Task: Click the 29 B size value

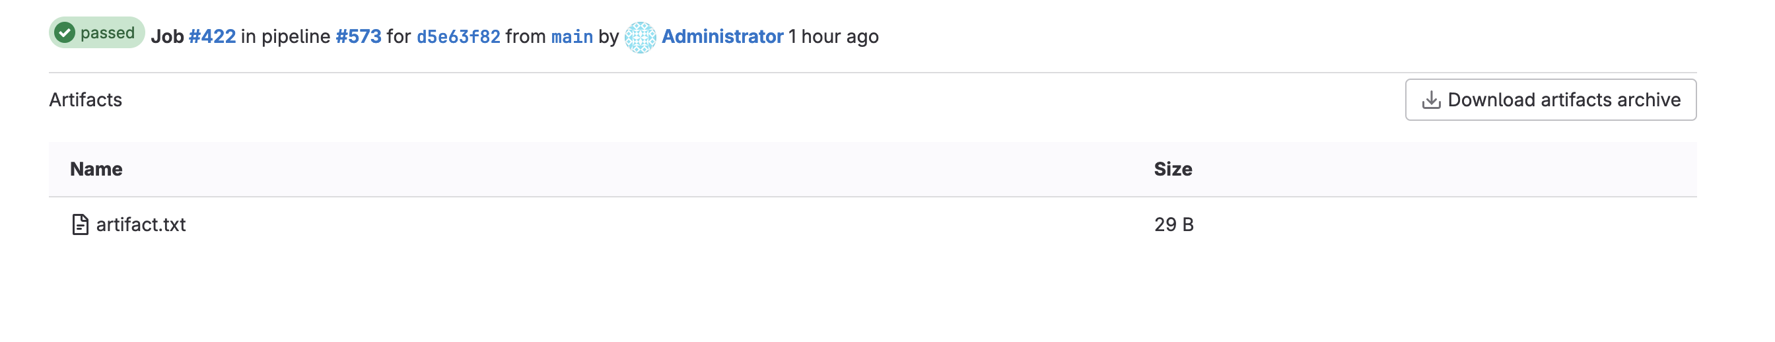Action: (1173, 224)
